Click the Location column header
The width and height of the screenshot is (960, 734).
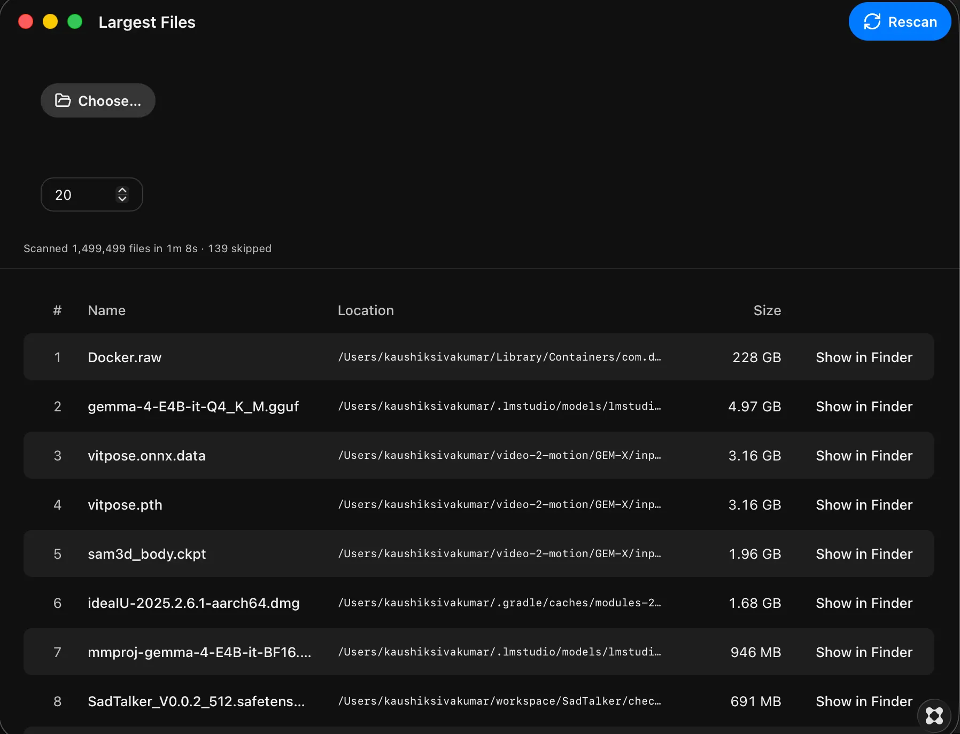click(366, 310)
